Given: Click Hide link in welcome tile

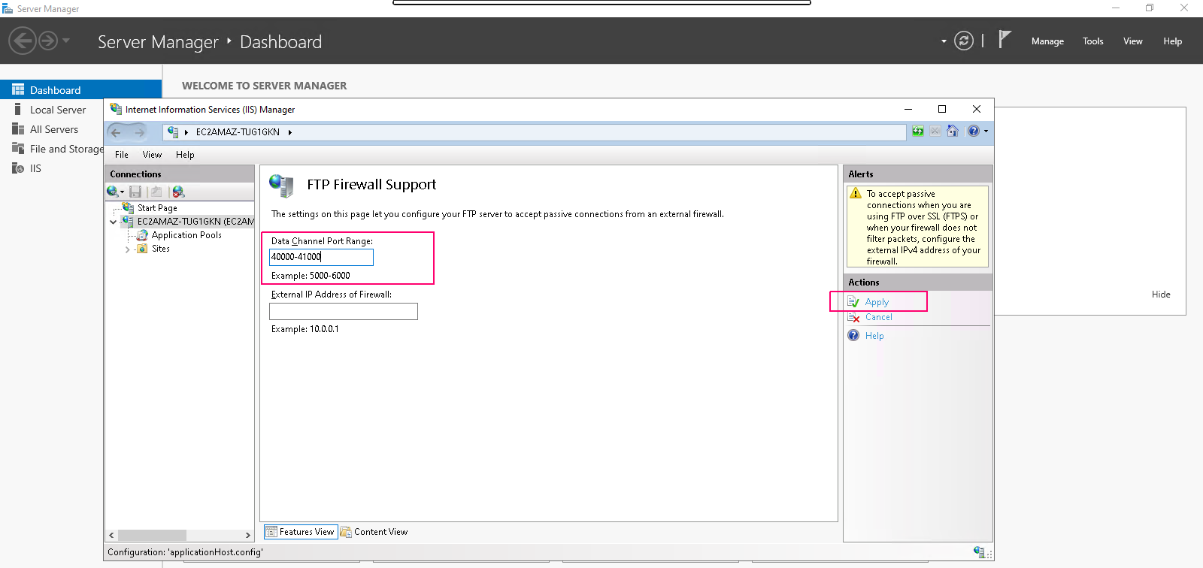Looking at the screenshot, I should tap(1161, 295).
